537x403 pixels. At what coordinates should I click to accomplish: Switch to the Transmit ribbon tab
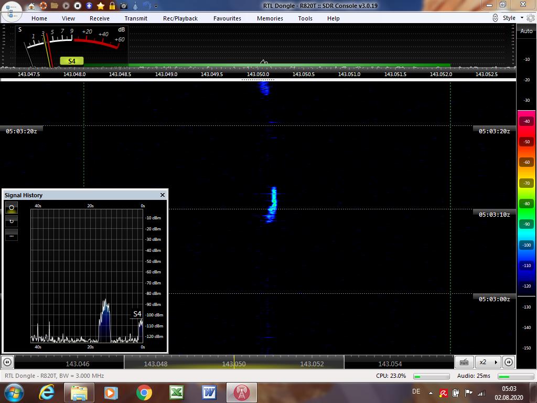coord(136,18)
